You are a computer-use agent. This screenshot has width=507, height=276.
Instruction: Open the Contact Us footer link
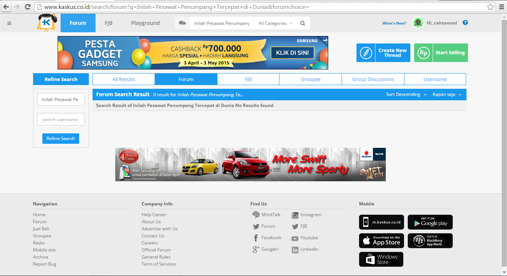[153, 236]
